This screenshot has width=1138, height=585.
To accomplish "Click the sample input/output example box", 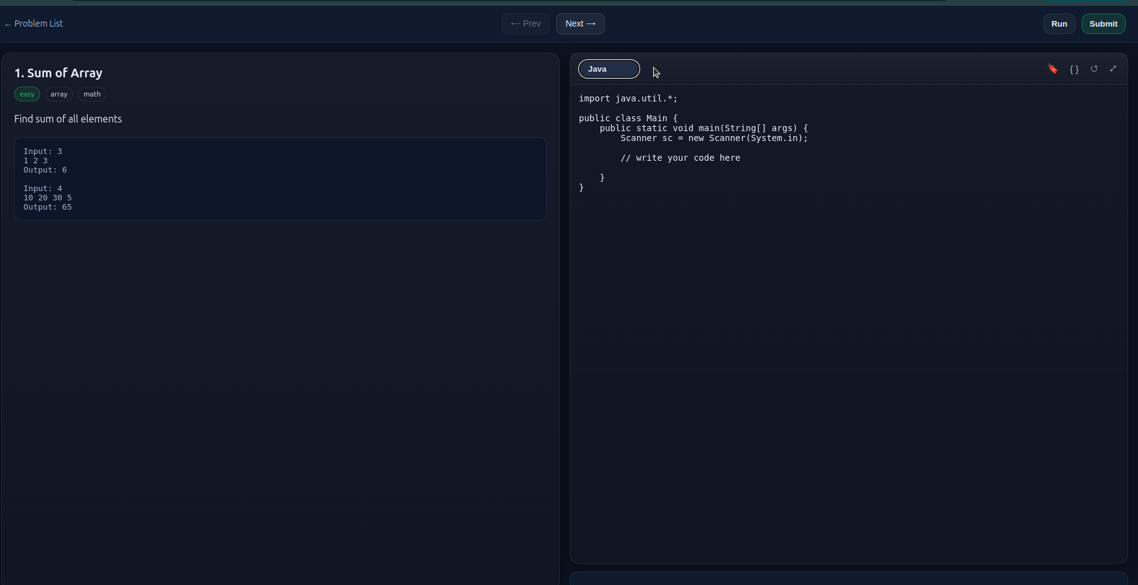I will pos(280,179).
